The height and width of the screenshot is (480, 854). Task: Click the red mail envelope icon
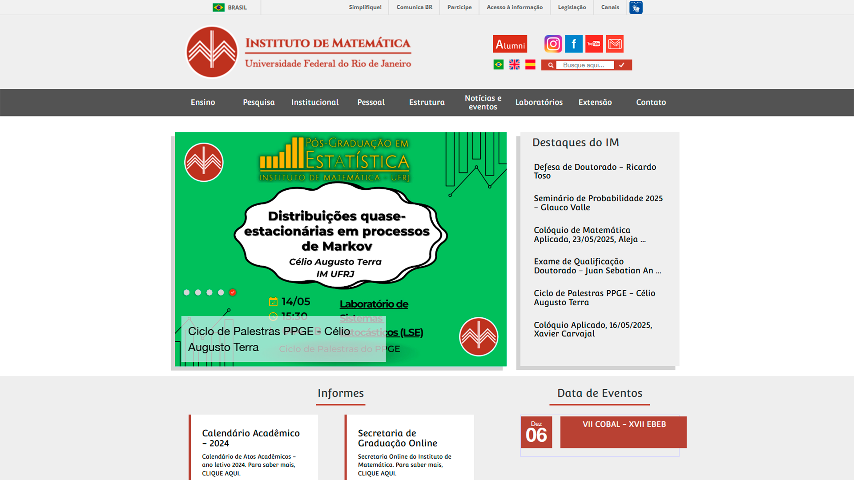click(x=614, y=44)
